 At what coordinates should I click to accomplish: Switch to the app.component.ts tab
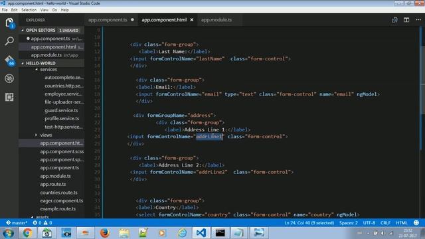(108, 20)
